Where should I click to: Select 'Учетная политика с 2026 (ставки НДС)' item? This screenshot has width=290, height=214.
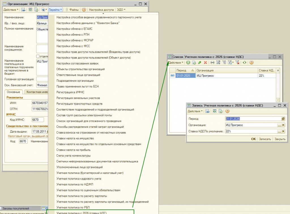point(82,213)
